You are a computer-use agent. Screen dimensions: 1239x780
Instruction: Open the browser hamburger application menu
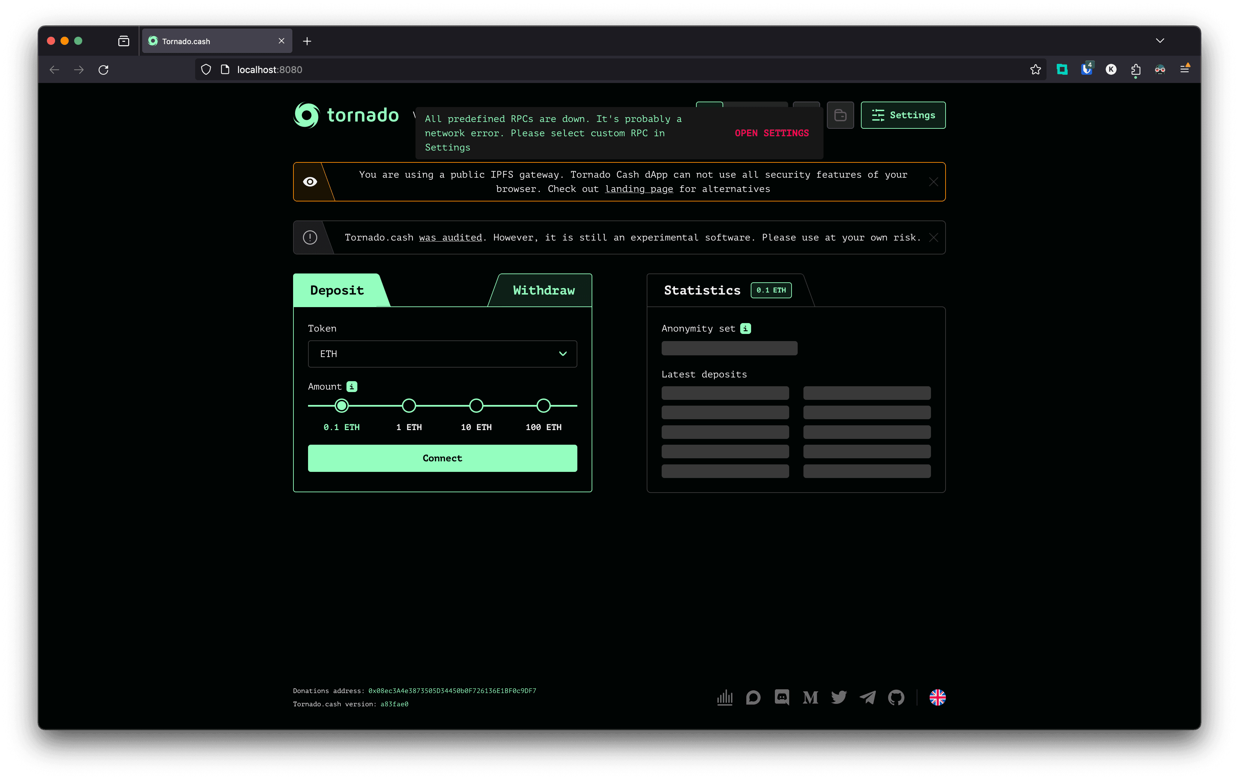click(x=1185, y=68)
